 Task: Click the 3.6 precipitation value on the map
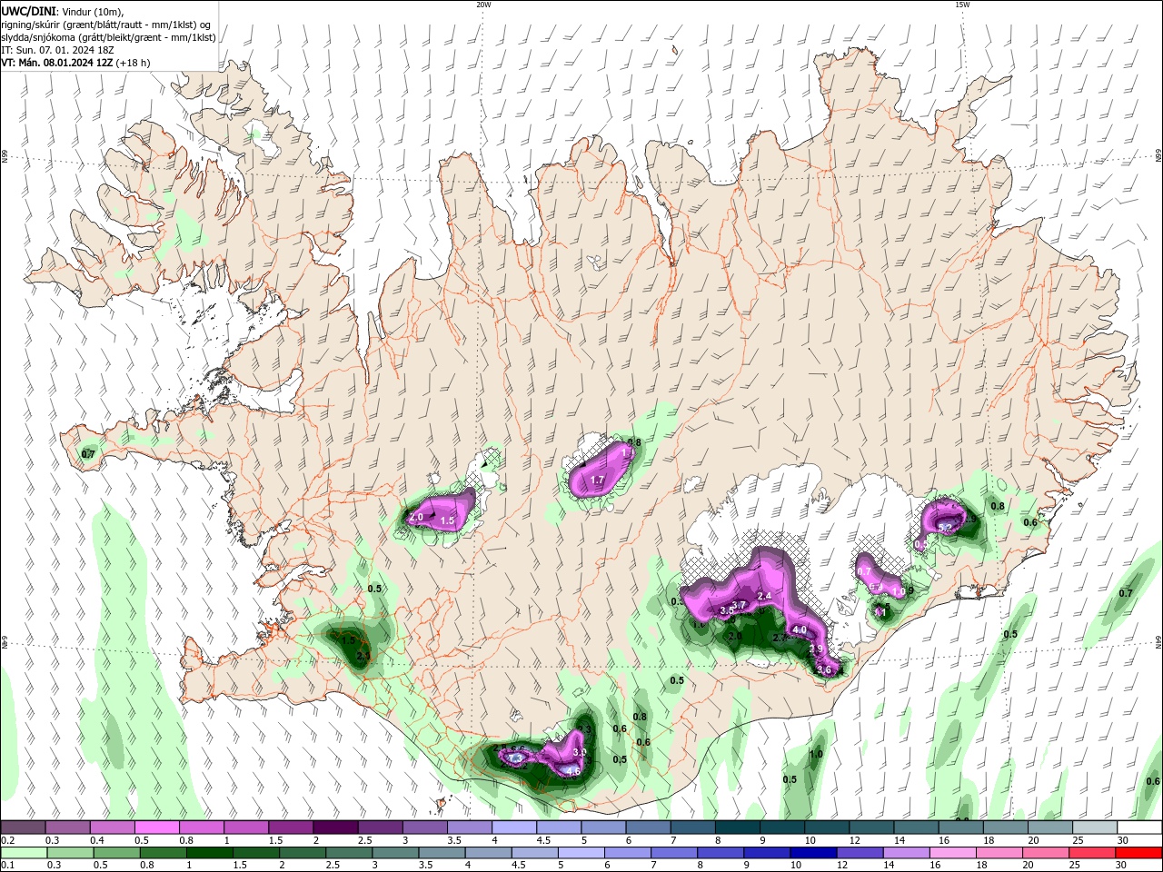click(824, 669)
